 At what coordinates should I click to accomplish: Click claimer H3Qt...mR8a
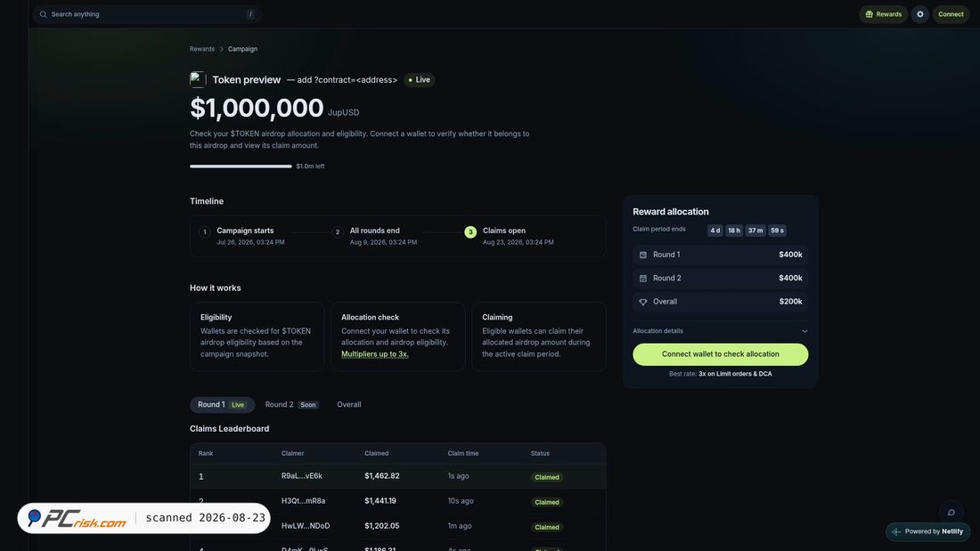click(x=303, y=501)
